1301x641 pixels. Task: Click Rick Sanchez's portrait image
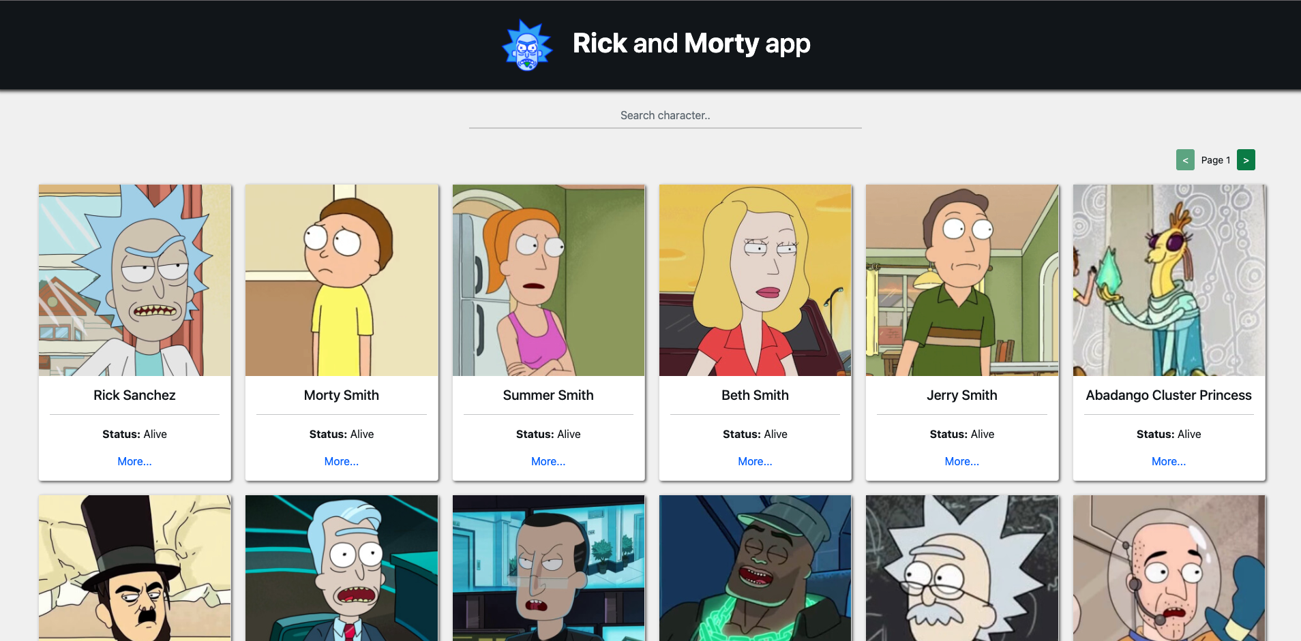[x=134, y=280]
